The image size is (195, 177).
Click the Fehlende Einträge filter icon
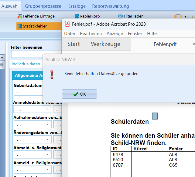[x=20, y=16]
